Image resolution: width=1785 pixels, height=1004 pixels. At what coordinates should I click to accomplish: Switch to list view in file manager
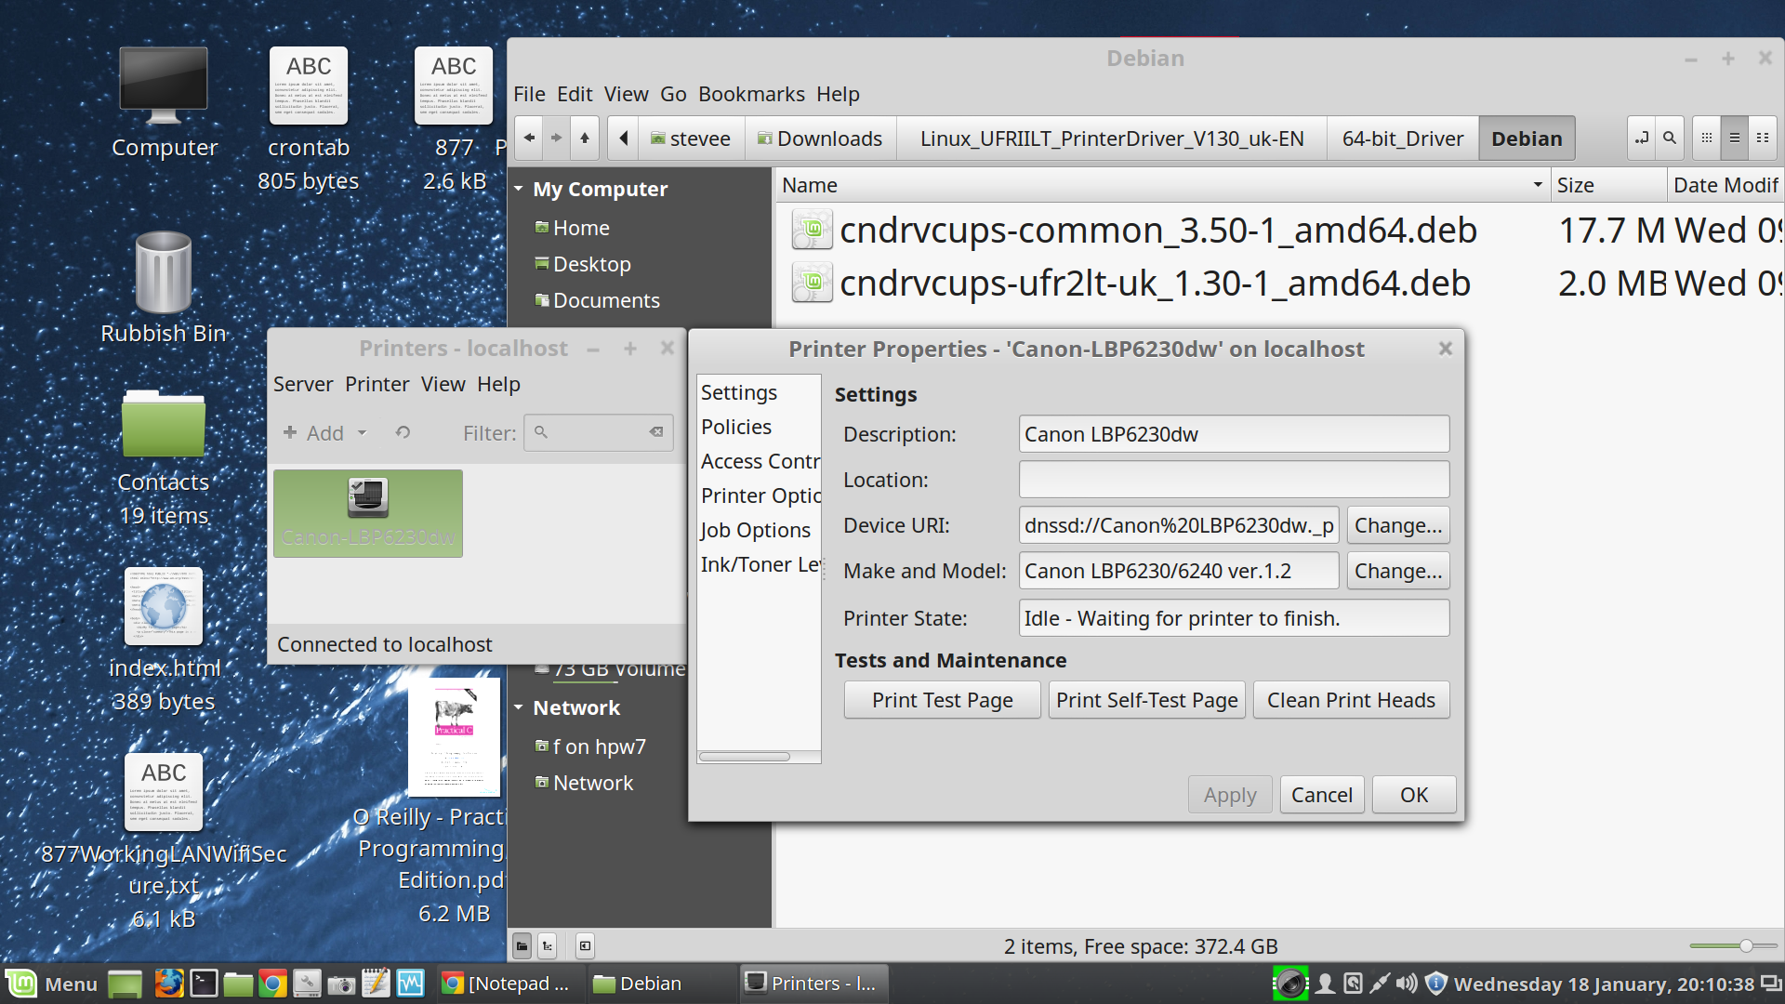pyautogui.click(x=1735, y=139)
